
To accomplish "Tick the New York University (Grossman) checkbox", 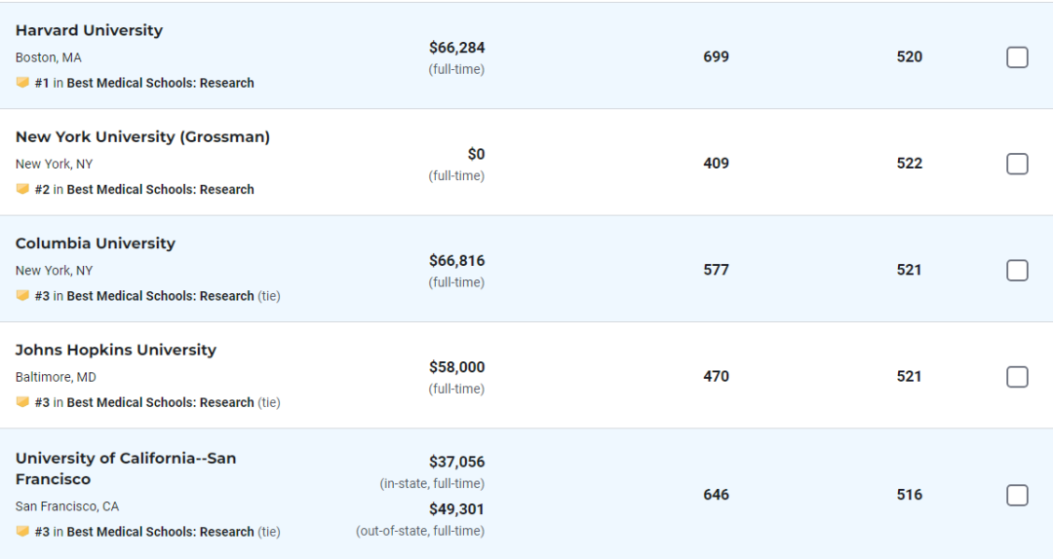I will pyautogui.click(x=1017, y=164).
